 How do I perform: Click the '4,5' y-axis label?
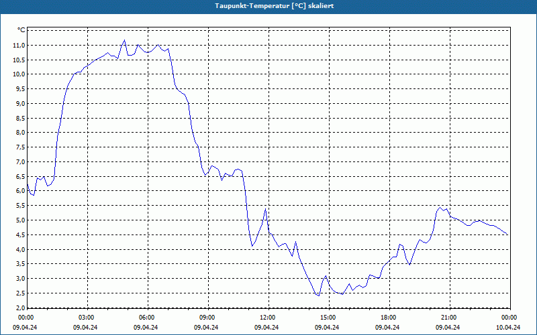[x=21, y=234]
